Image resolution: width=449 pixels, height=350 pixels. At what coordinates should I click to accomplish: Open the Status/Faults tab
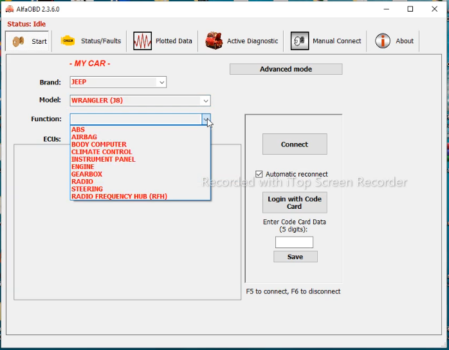click(x=91, y=41)
